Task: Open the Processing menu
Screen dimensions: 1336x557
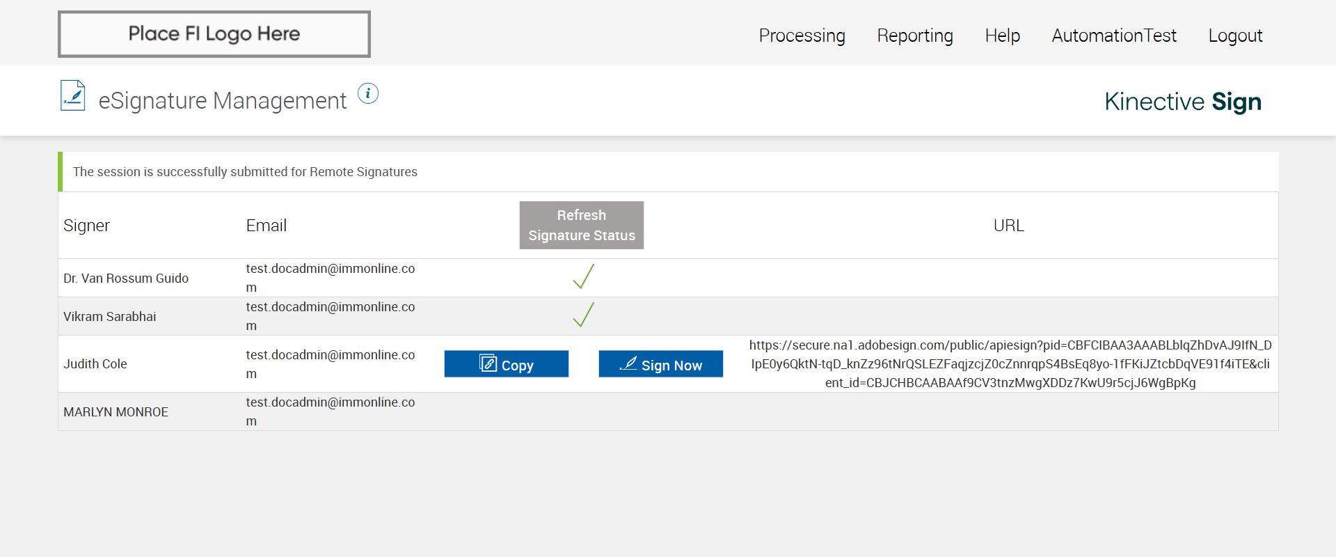Action: 802,36
